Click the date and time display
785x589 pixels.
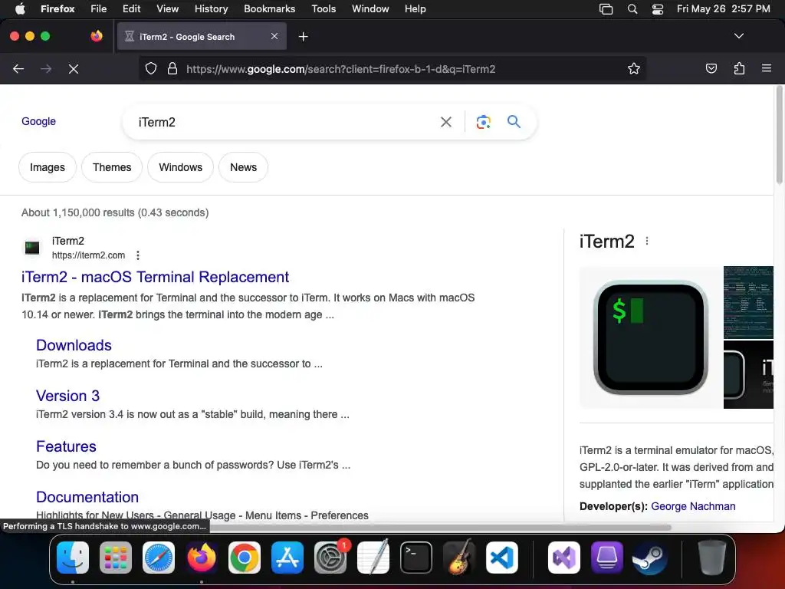[x=723, y=8]
